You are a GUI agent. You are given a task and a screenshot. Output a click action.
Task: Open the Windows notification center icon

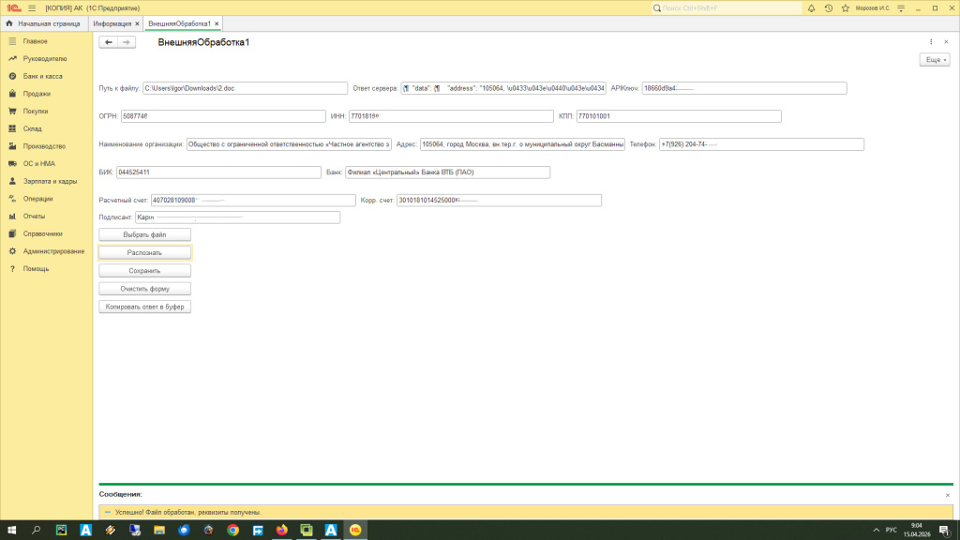click(x=945, y=531)
